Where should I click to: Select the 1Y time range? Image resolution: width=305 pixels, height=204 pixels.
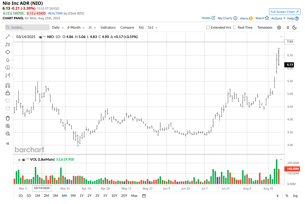point(82,196)
